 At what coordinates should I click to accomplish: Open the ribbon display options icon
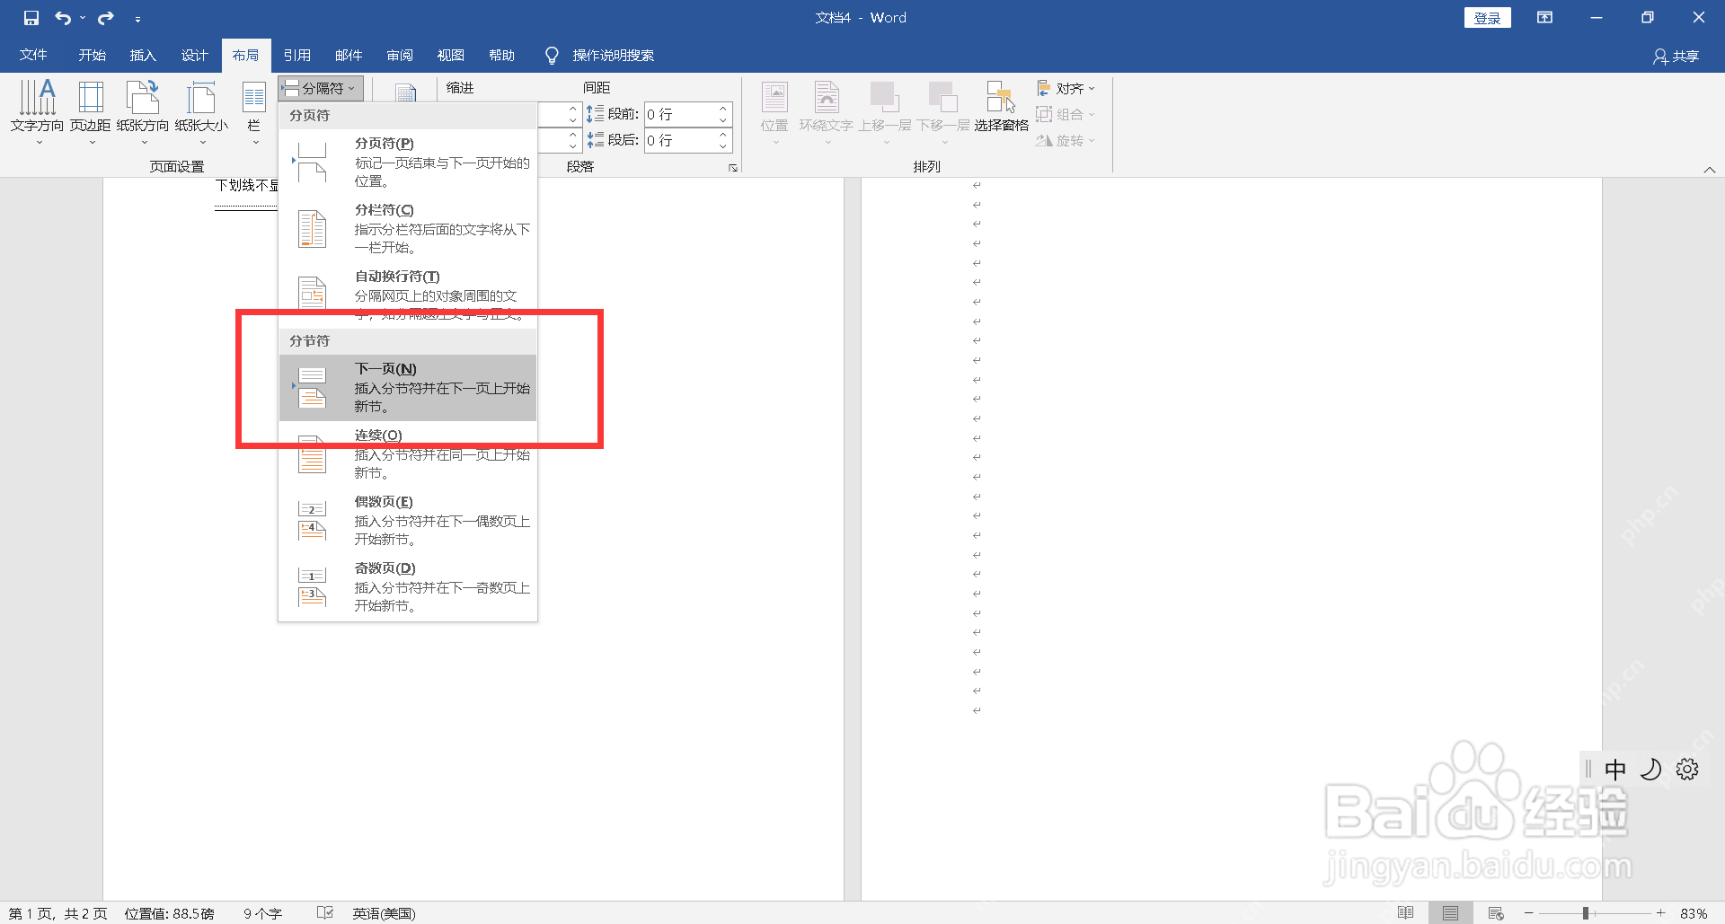pyautogui.click(x=1544, y=18)
